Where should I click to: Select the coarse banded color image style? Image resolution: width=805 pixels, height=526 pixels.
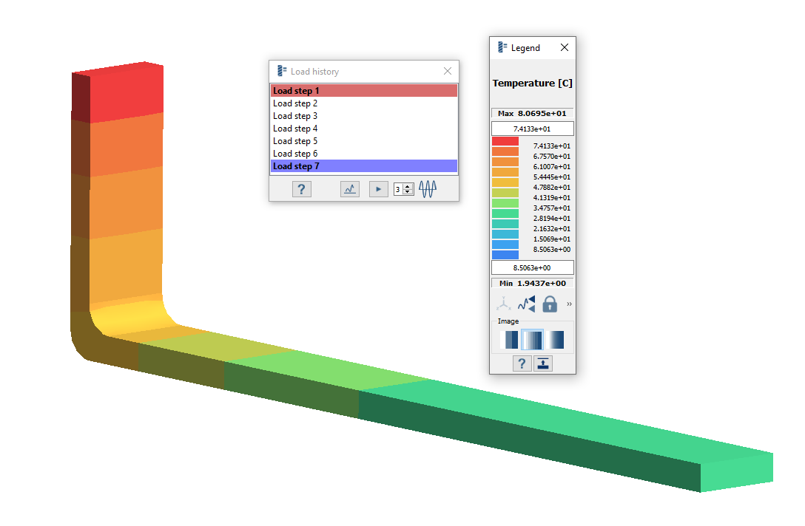[511, 340]
